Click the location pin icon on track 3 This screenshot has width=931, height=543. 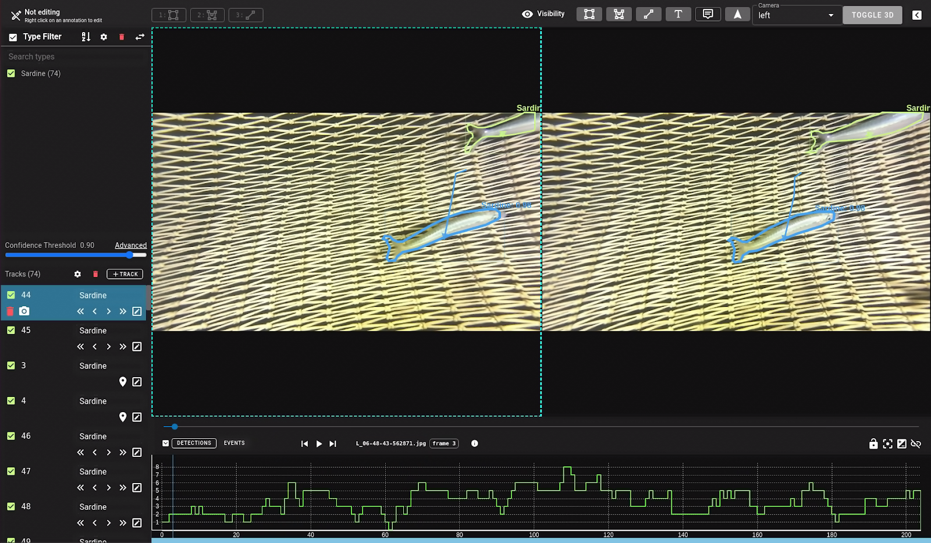coord(123,382)
